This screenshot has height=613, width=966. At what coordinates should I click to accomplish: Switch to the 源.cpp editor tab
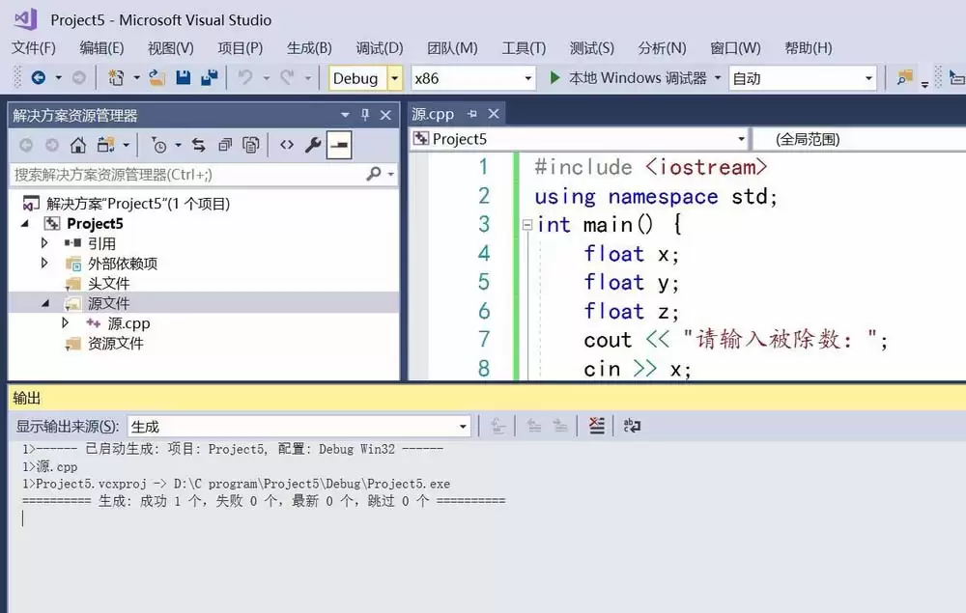(433, 114)
